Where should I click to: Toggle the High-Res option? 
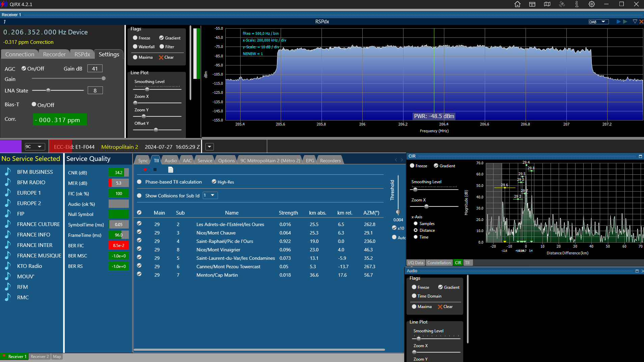214,182
